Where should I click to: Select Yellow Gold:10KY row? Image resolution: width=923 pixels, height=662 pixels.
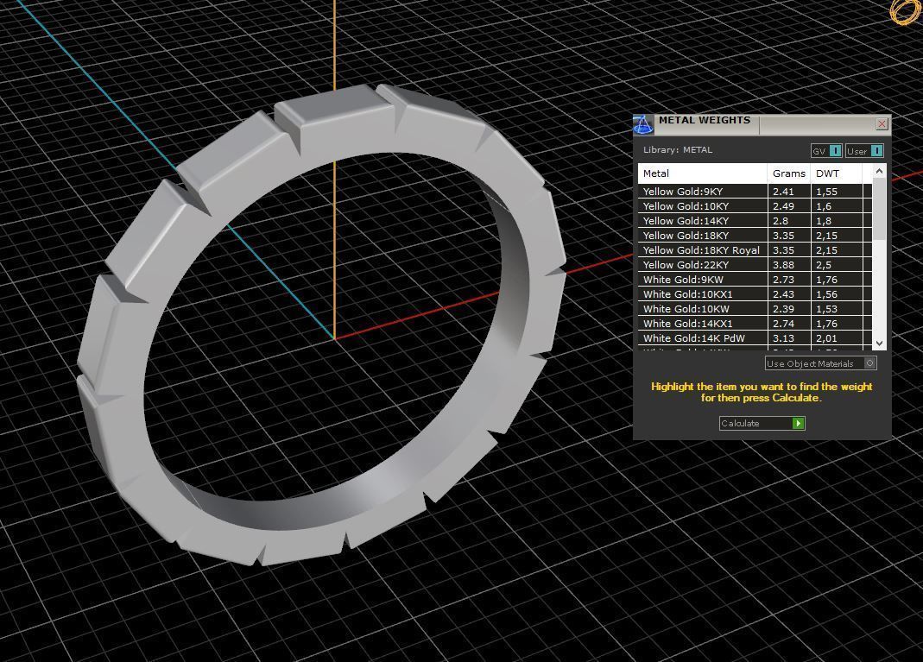tap(755, 206)
